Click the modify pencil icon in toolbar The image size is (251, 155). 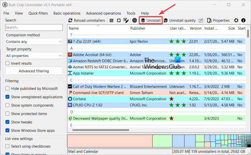point(201,20)
